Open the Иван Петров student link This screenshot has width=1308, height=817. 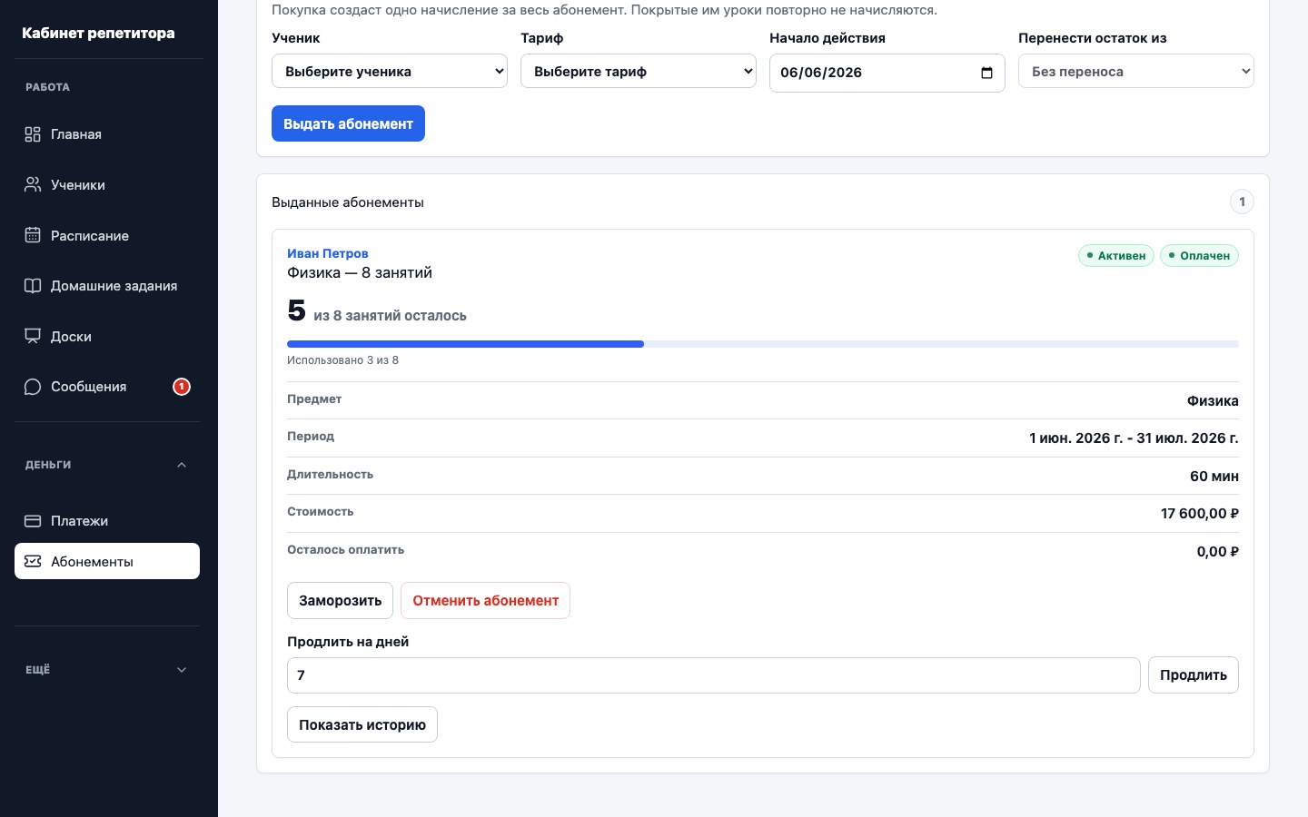tap(328, 253)
